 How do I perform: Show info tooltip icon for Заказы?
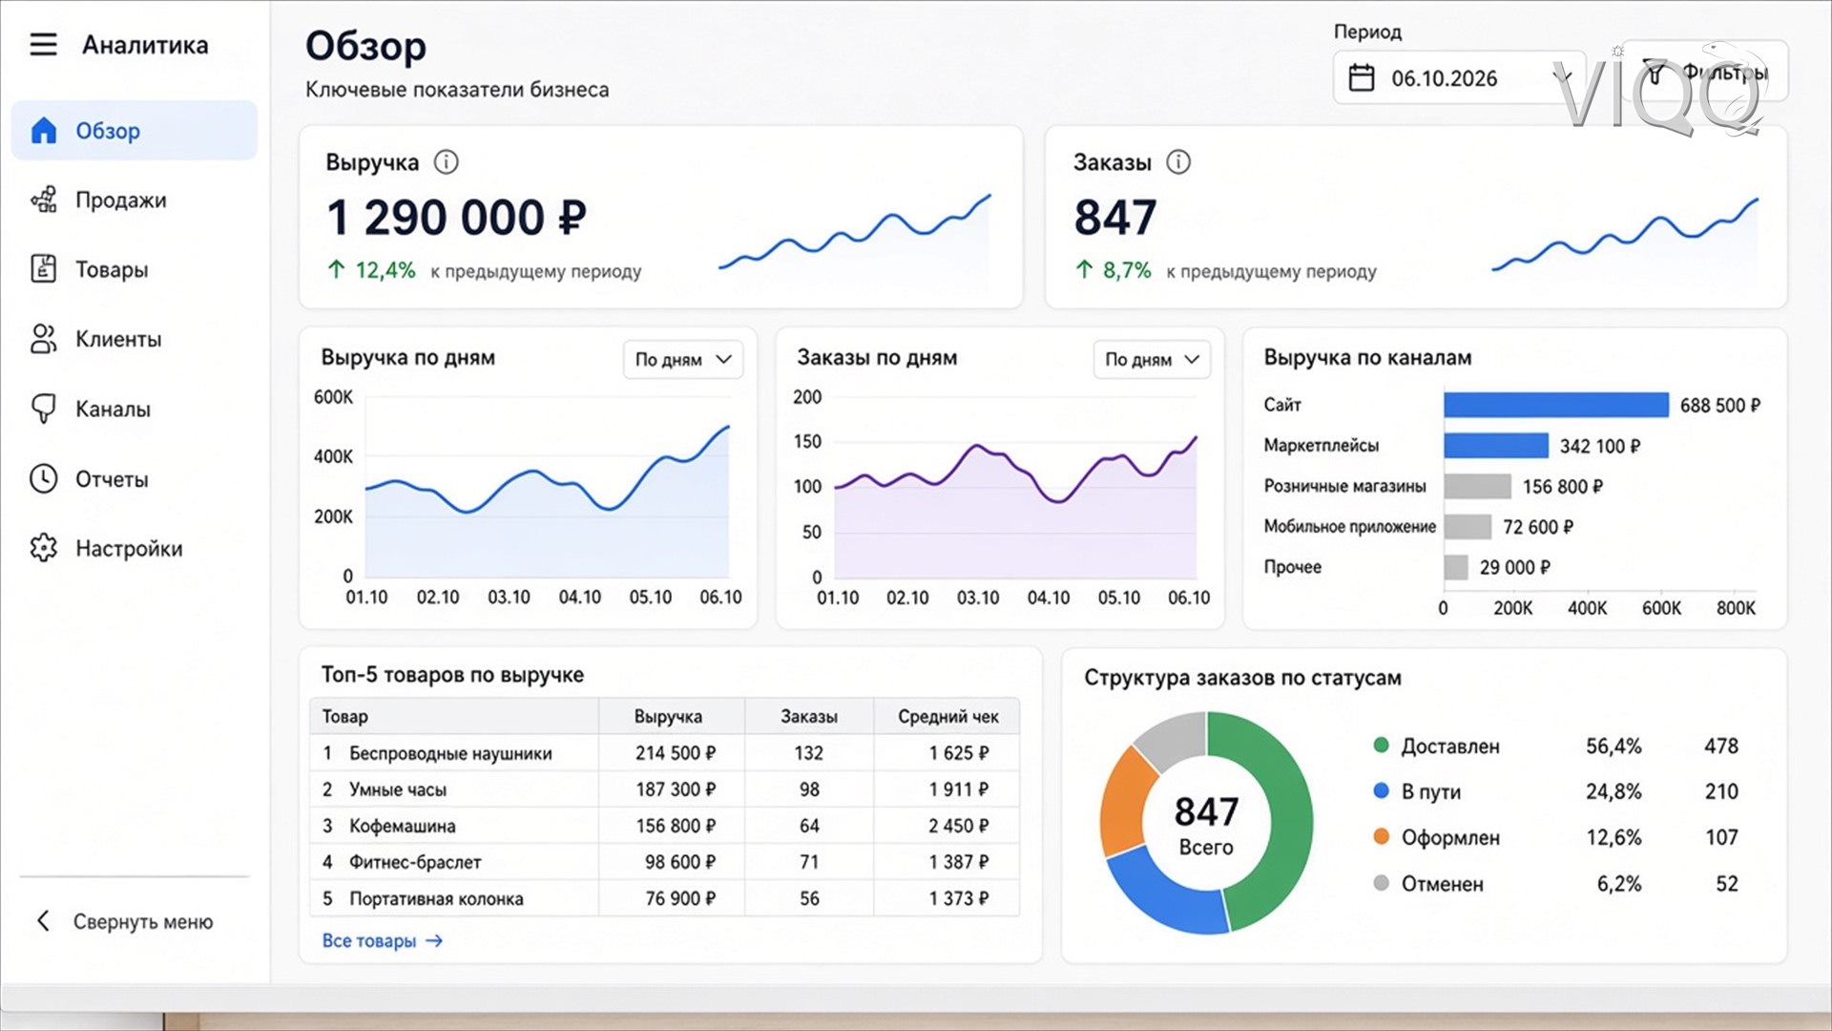1178,162
